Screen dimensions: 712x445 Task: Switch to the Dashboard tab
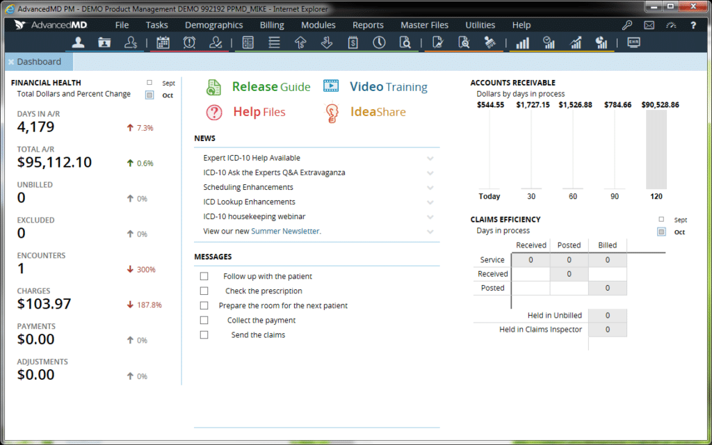[40, 61]
